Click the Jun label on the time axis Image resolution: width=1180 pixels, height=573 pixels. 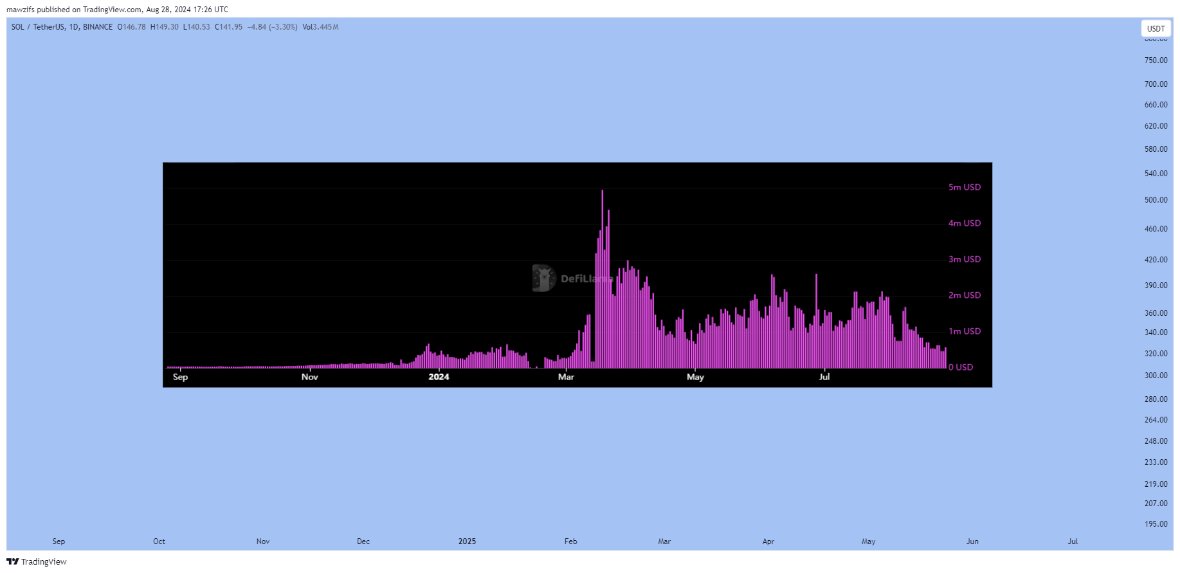tap(972, 541)
